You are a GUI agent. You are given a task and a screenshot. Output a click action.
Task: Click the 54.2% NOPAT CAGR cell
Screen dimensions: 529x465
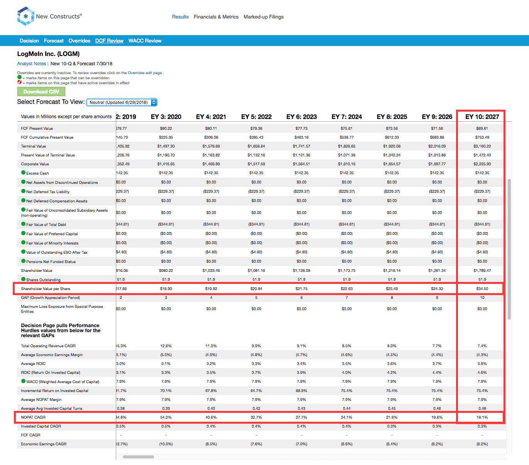coord(166,417)
